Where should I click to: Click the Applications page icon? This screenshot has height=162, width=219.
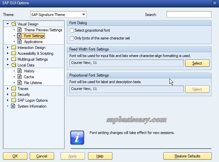(20, 42)
